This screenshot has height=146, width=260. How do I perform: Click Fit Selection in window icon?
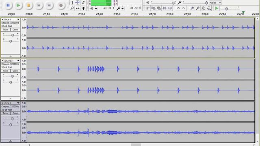point(203,8)
